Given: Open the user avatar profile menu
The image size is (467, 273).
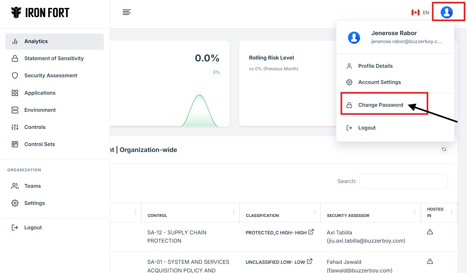Looking at the screenshot, I should point(446,12).
